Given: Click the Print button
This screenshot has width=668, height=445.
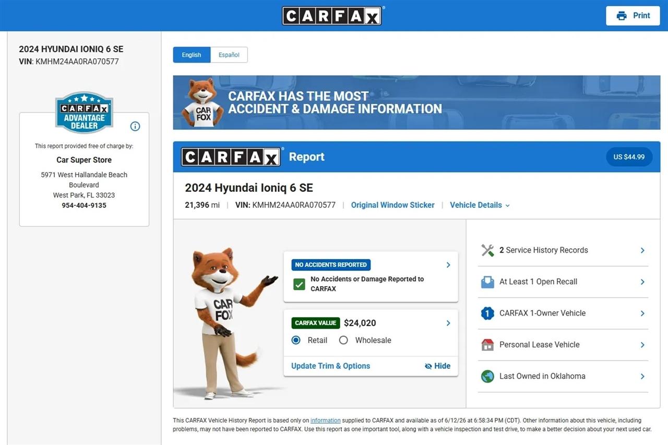Looking at the screenshot, I should 633,16.
